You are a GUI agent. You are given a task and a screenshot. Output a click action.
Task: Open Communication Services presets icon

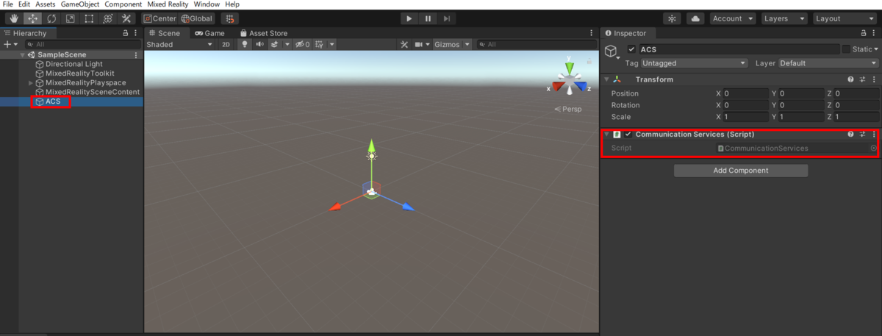[863, 135]
